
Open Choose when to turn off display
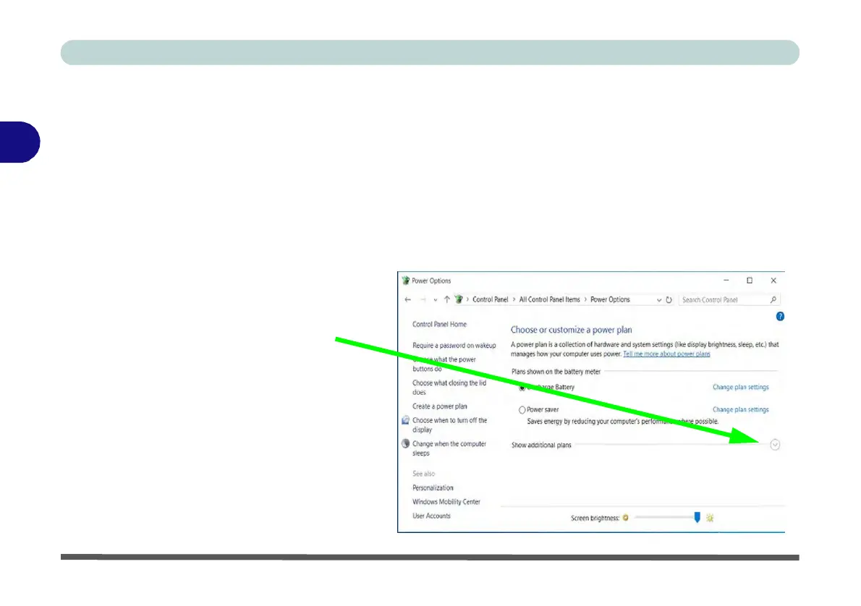pos(450,425)
